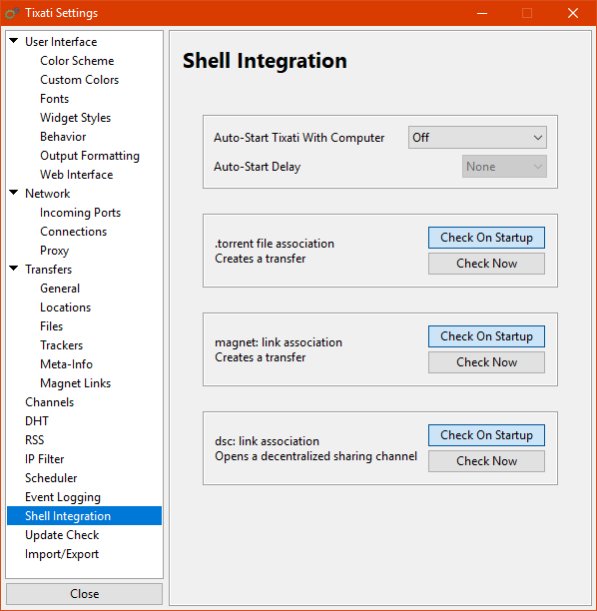The width and height of the screenshot is (597, 611).
Task: Open Output Formatting settings
Action: click(90, 156)
